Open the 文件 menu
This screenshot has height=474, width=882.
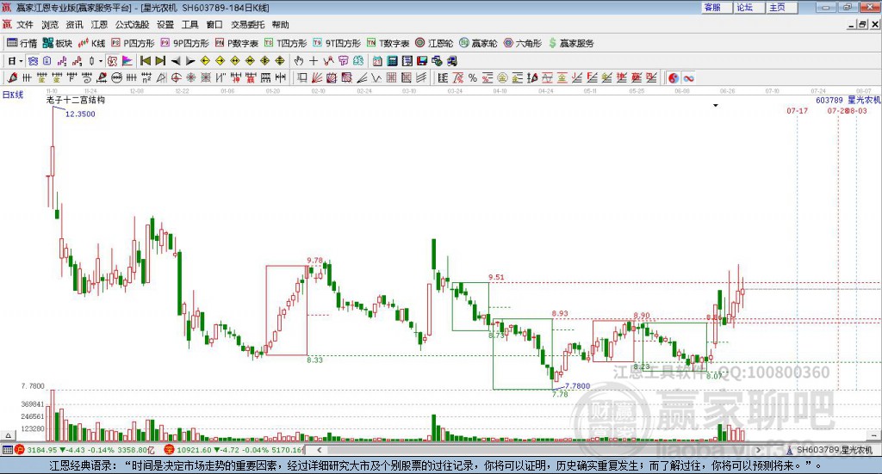point(25,25)
